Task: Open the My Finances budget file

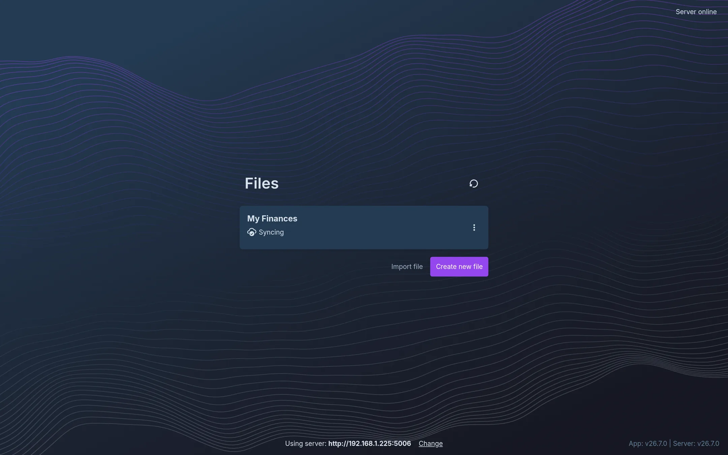Action: [x=364, y=227]
